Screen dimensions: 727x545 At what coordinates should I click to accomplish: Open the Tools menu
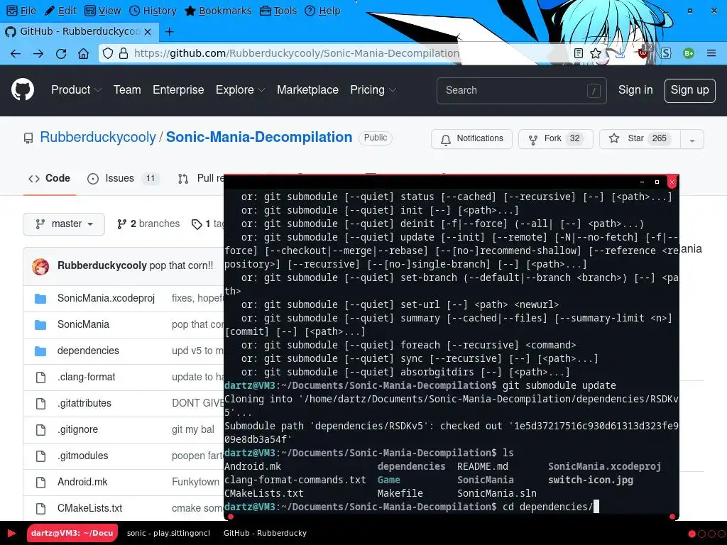(278, 11)
